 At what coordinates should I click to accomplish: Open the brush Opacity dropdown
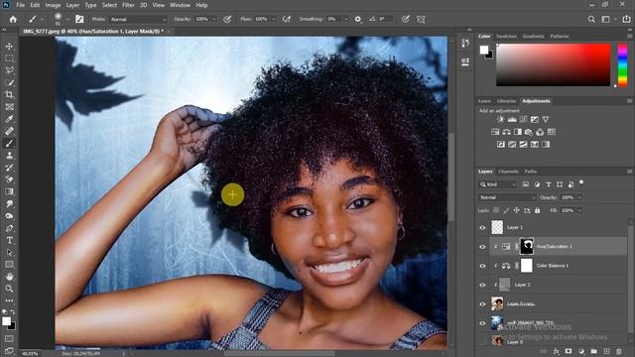pyautogui.click(x=214, y=19)
